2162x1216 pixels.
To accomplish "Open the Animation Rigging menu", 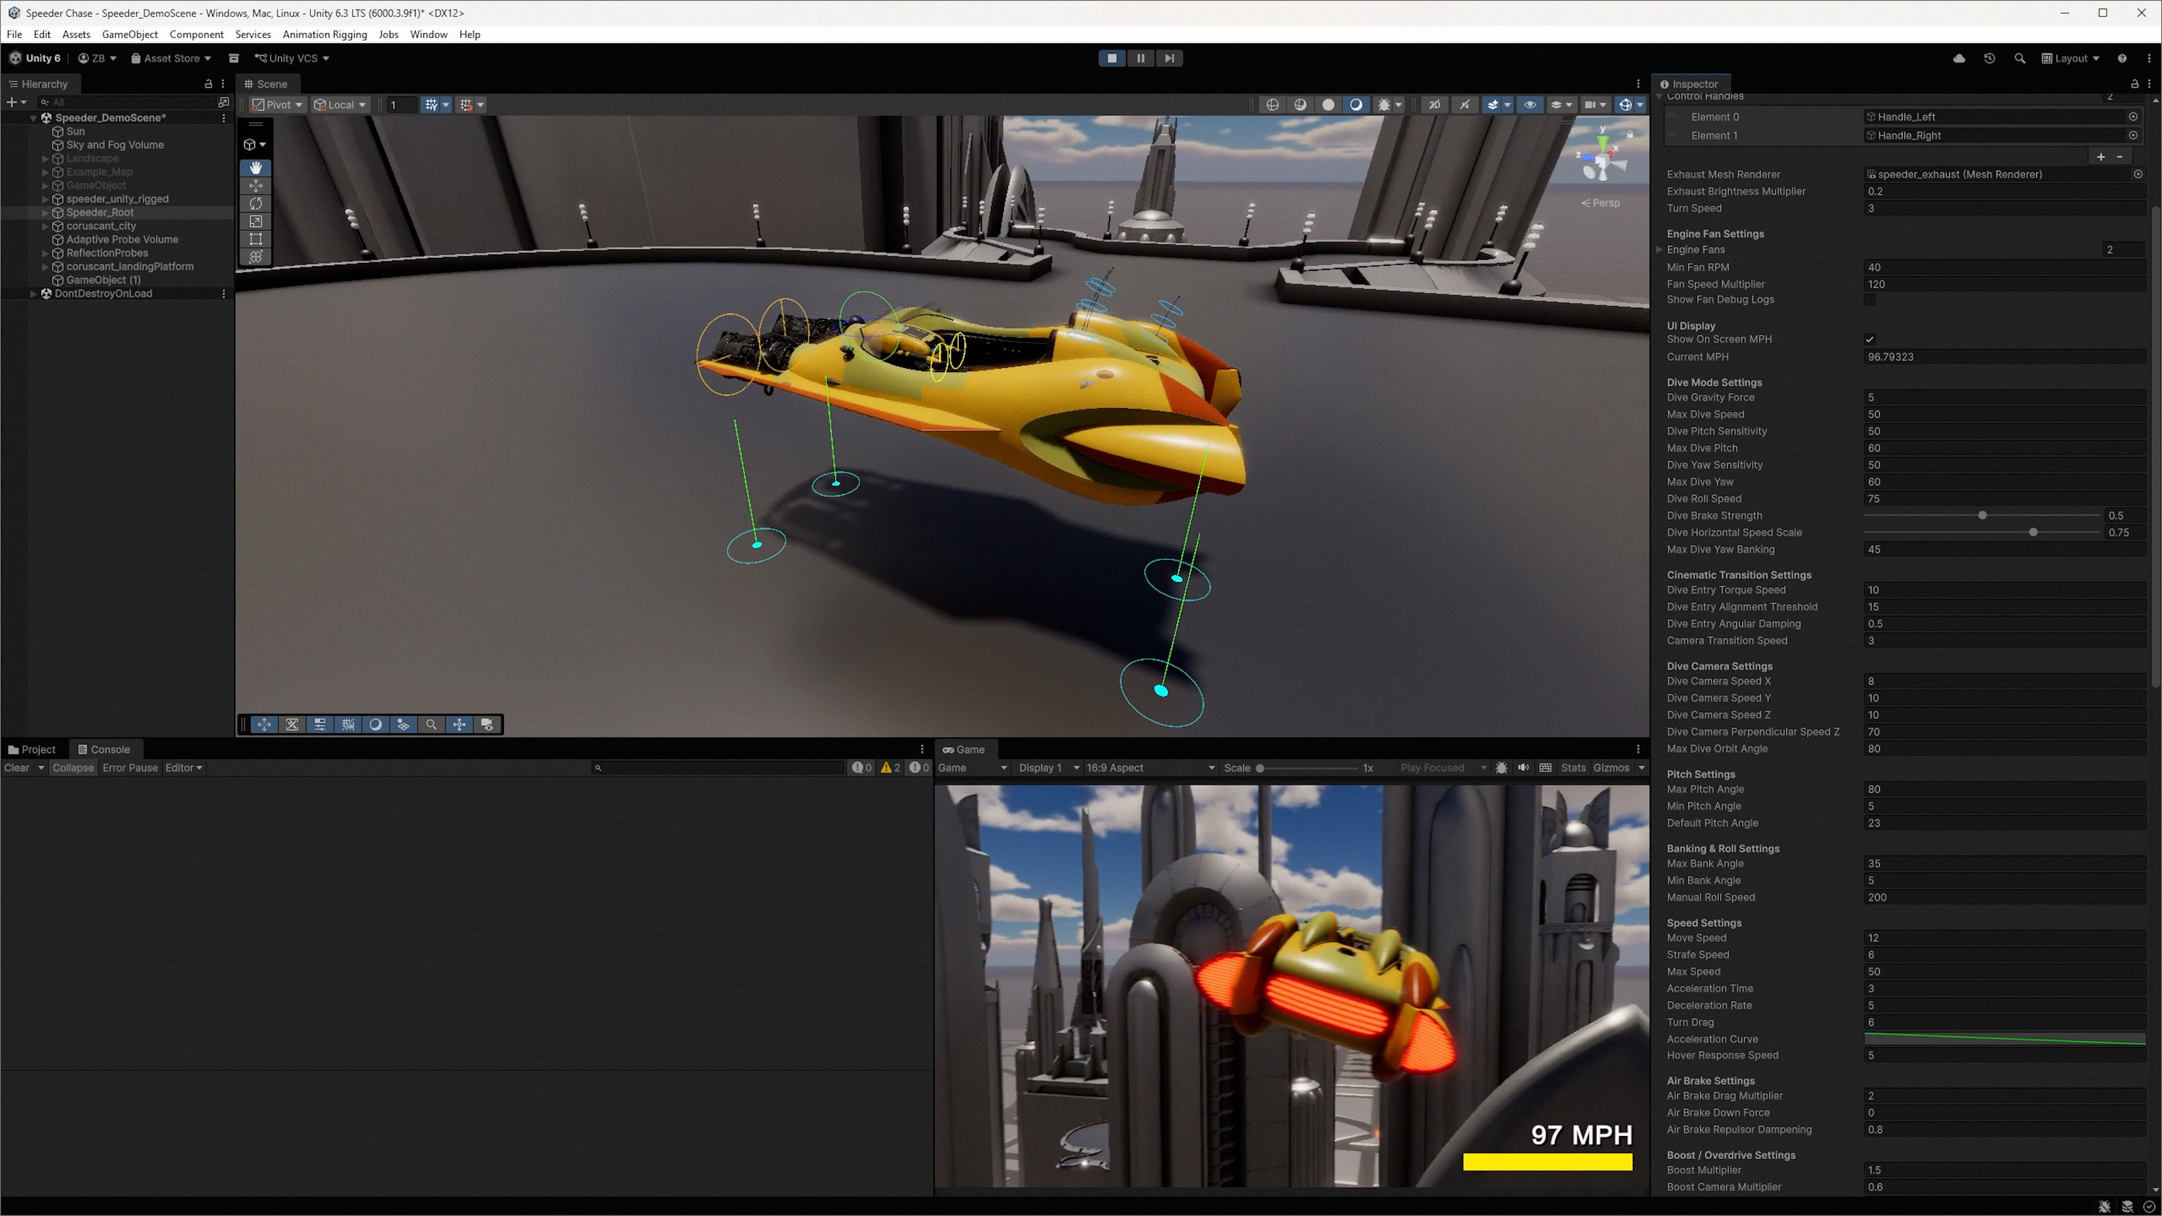I will pos(325,34).
